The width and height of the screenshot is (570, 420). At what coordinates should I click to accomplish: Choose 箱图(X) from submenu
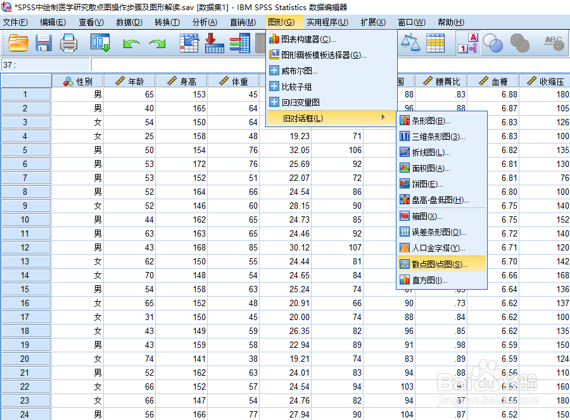(x=442, y=216)
